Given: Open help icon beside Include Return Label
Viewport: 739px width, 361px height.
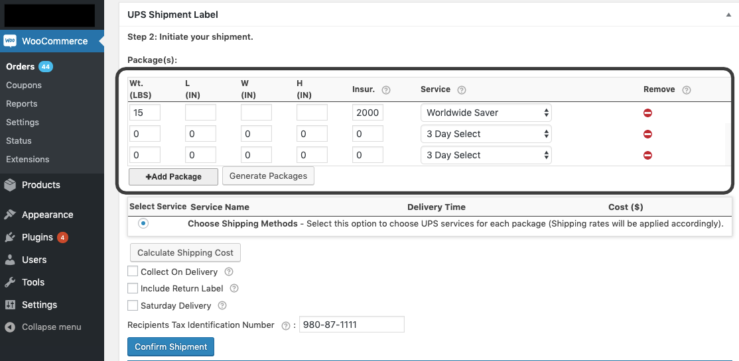Looking at the screenshot, I should click(234, 289).
